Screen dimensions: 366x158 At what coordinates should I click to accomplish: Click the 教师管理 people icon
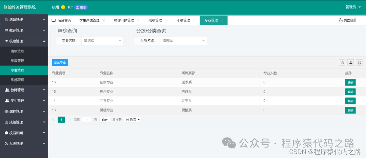point(7,90)
